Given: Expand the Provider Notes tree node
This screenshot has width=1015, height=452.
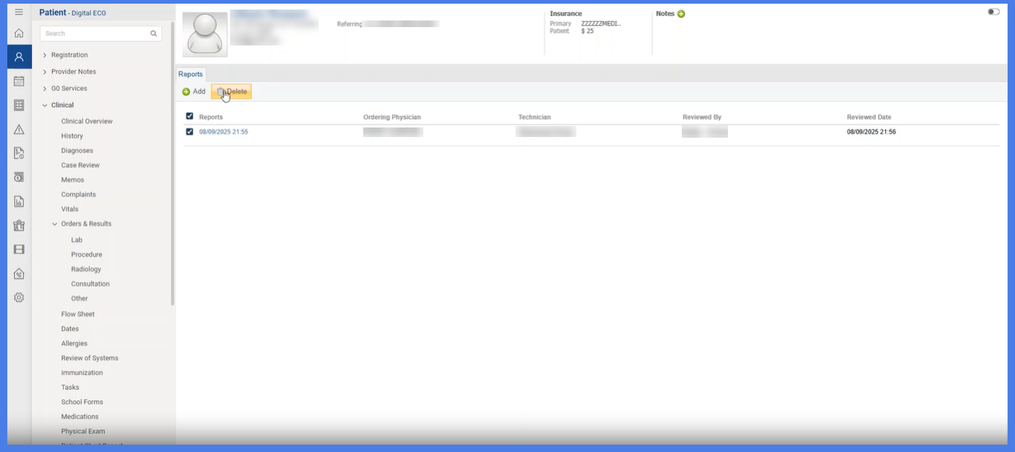Looking at the screenshot, I should coord(45,72).
